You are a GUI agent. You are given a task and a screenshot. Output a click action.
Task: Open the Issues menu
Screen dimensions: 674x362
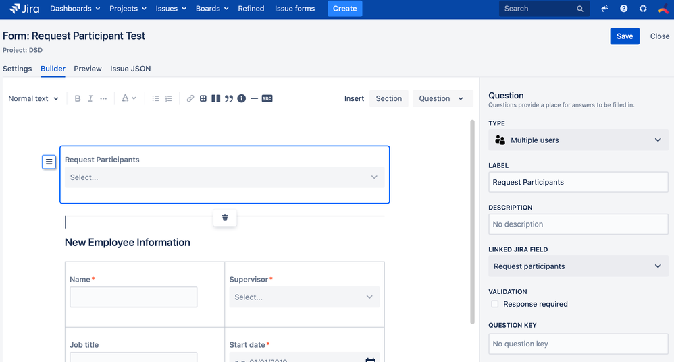[171, 9]
